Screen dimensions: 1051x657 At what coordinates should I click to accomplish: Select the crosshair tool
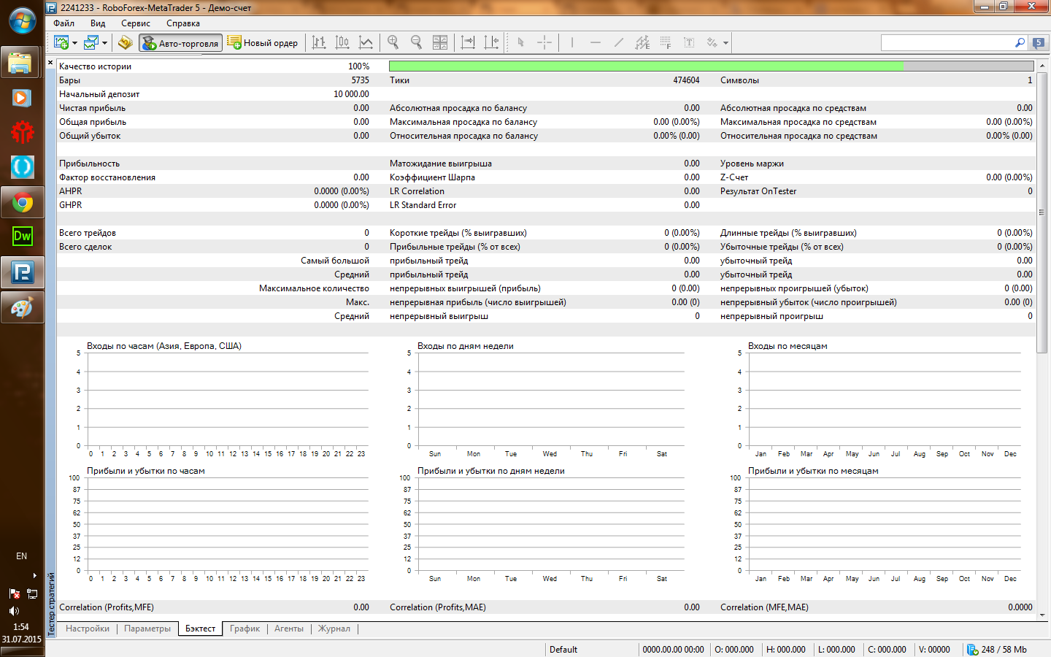pyautogui.click(x=544, y=43)
